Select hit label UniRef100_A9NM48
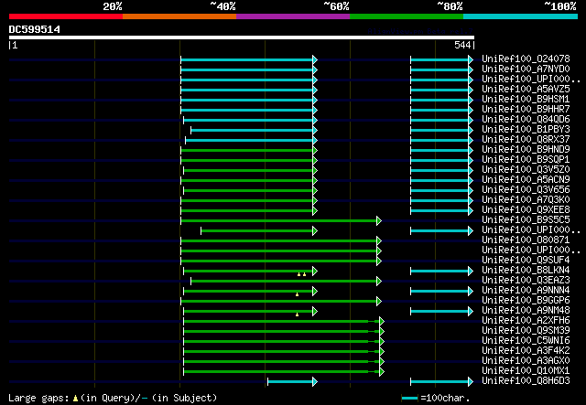Image resolution: width=586 pixels, height=405 pixels. [526, 310]
